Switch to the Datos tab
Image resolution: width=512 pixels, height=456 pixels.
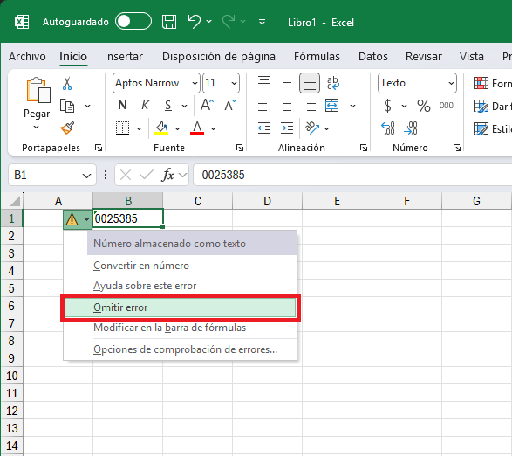(373, 56)
